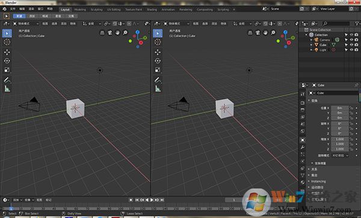Toggle snapping magnet in left viewport header
This screenshot has width=361, height=218.
click(115, 23)
